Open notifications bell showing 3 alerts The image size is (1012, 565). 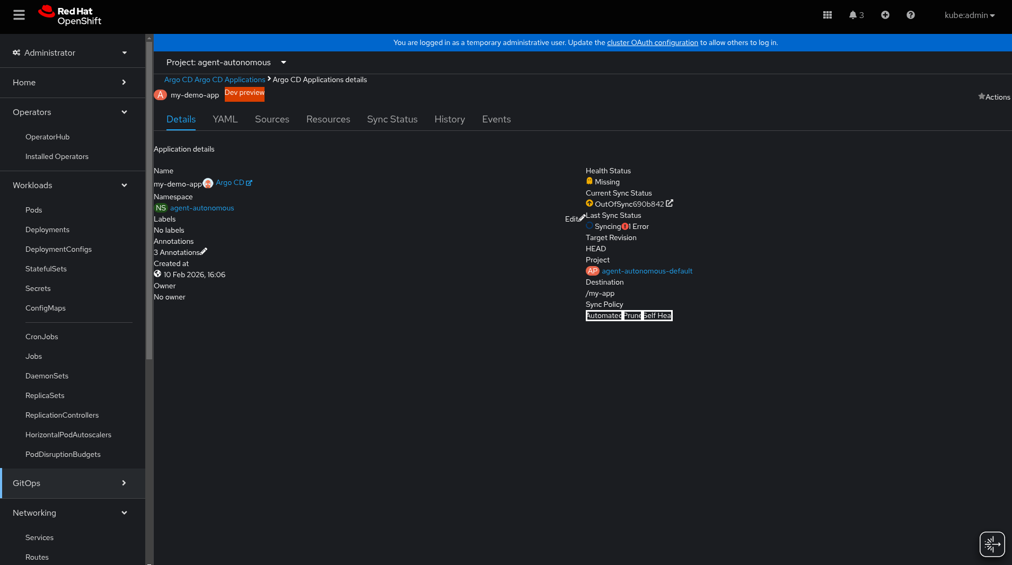tap(856, 15)
